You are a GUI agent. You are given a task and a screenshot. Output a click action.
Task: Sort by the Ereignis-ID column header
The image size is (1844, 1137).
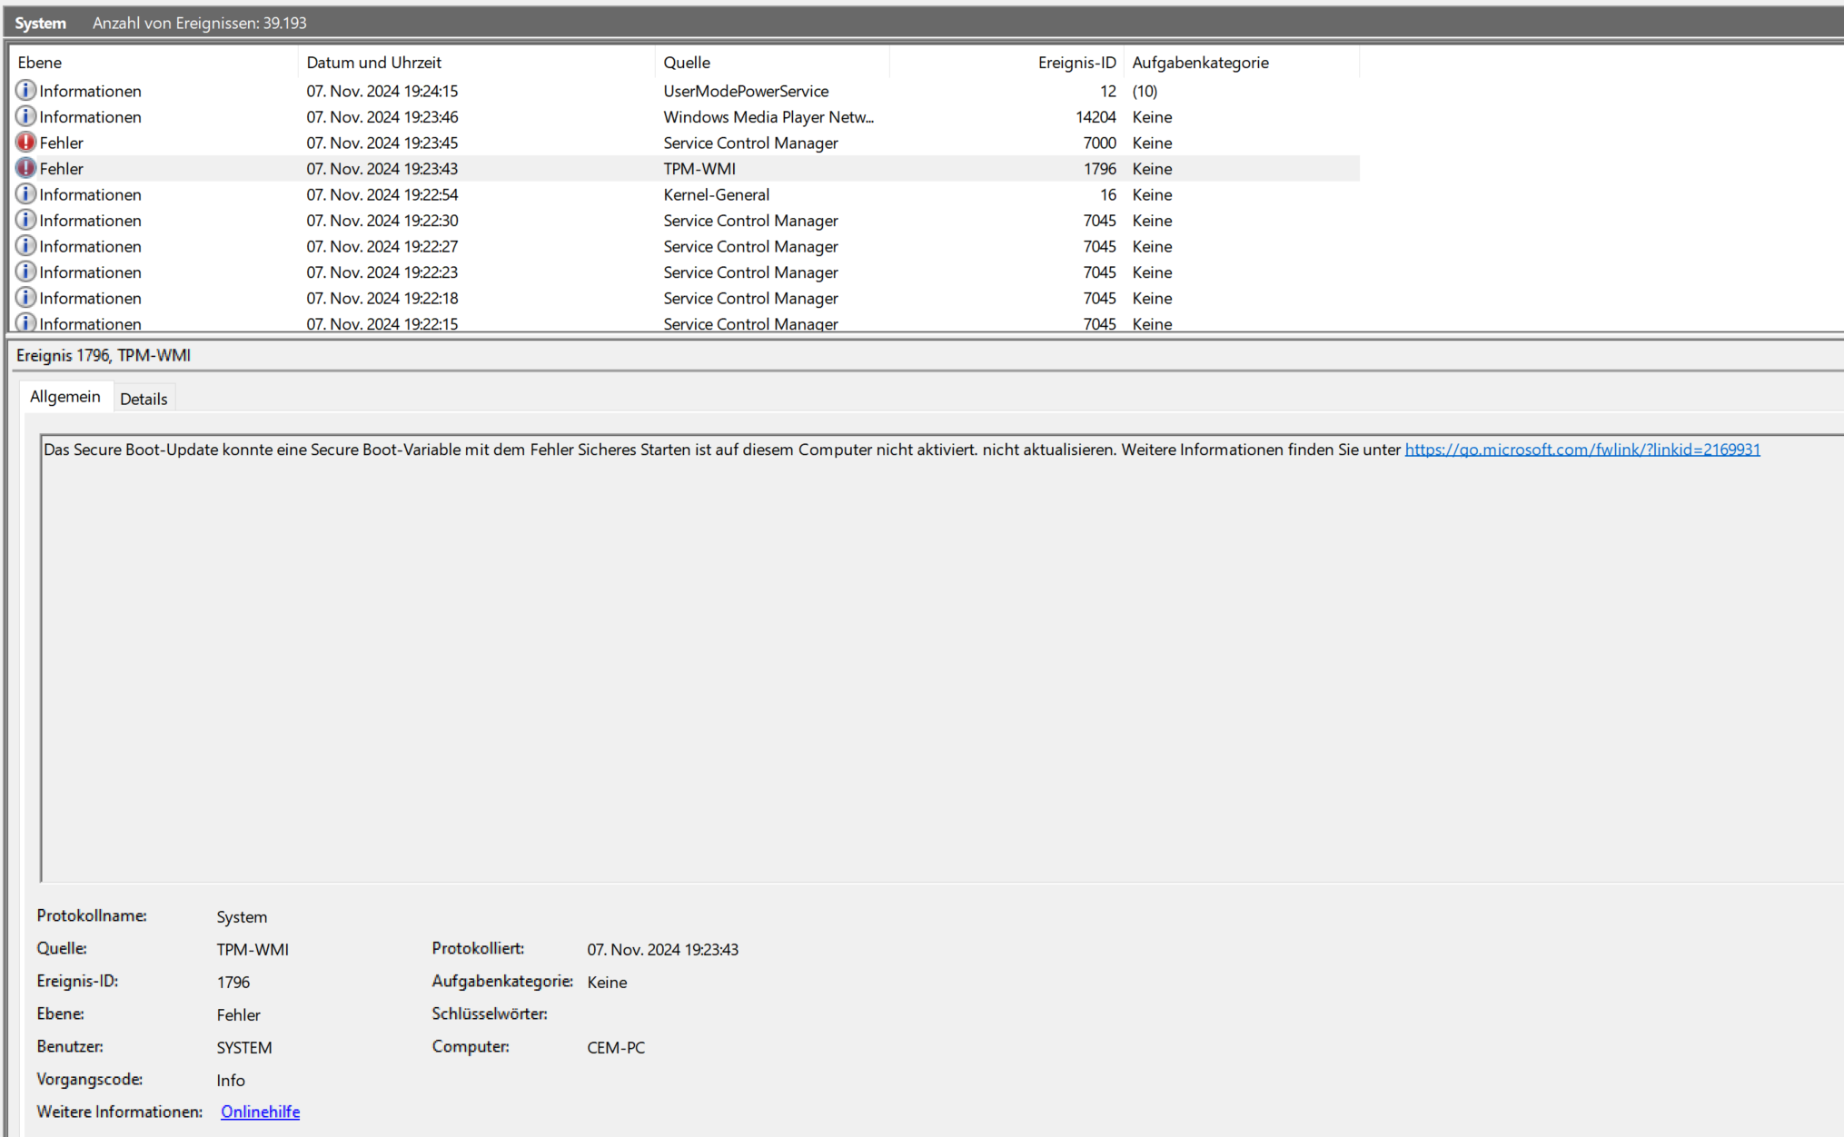[1076, 63]
